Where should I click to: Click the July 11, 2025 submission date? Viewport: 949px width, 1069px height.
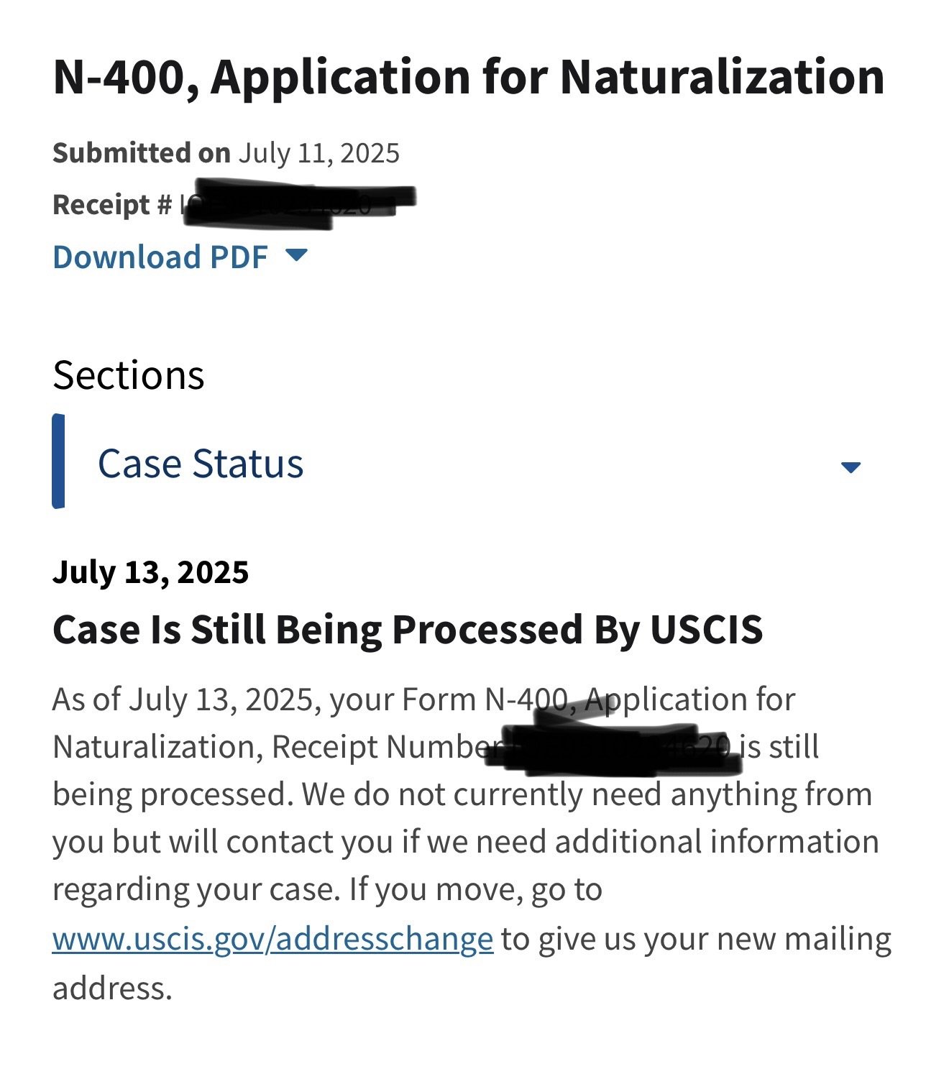pos(318,152)
